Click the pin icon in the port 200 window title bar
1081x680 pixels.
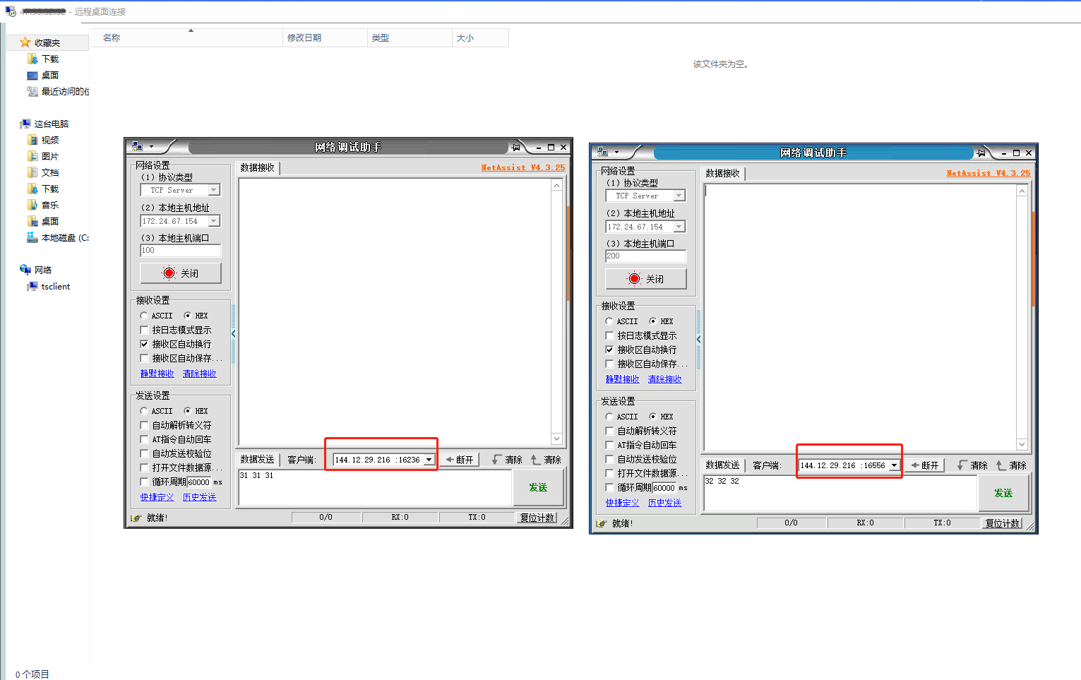pos(981,153)
